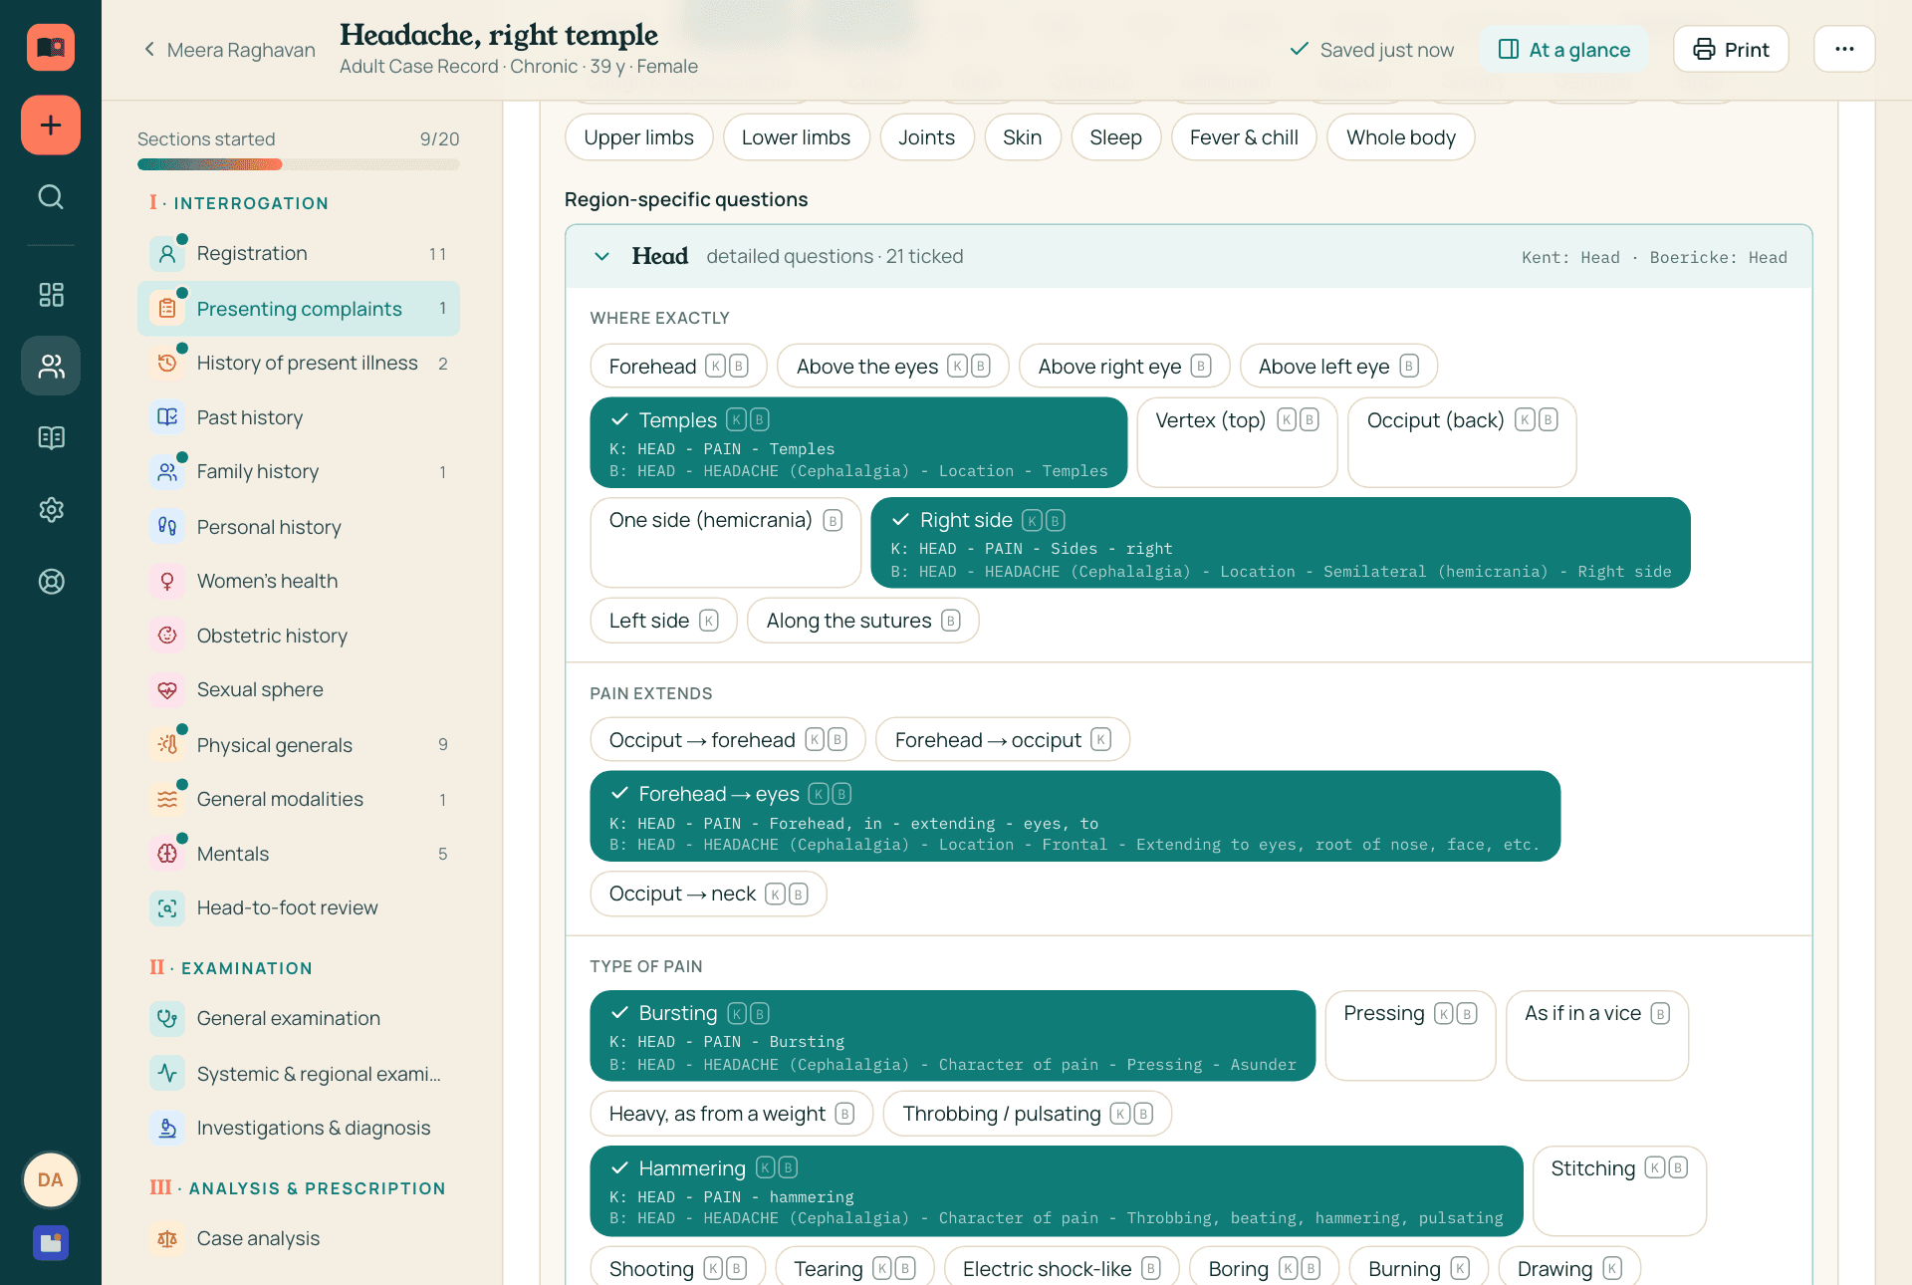Click the DA user avatar
The width and height of the screenshot is (1912, 1285).
51,1179
